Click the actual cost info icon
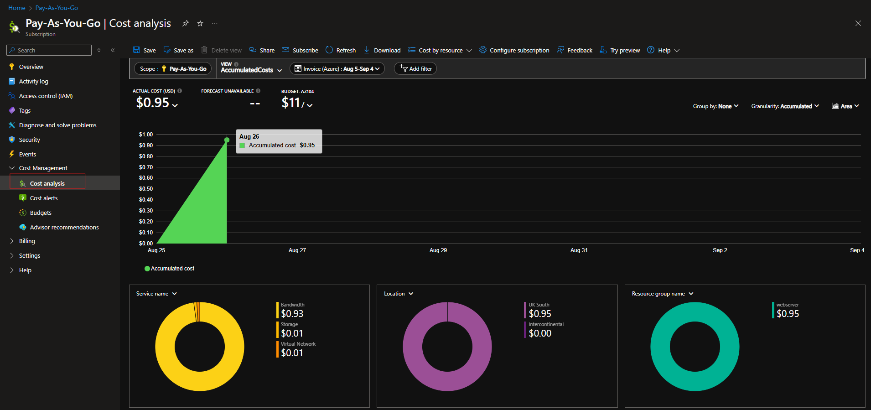Viewport: 871px width, 410px height. click(x=180, y=91)
